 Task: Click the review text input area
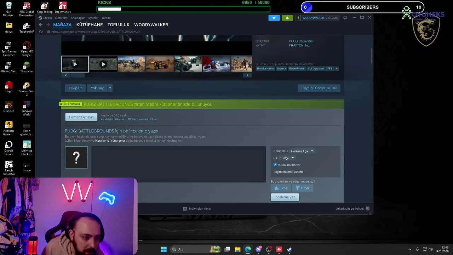(179, 164)
